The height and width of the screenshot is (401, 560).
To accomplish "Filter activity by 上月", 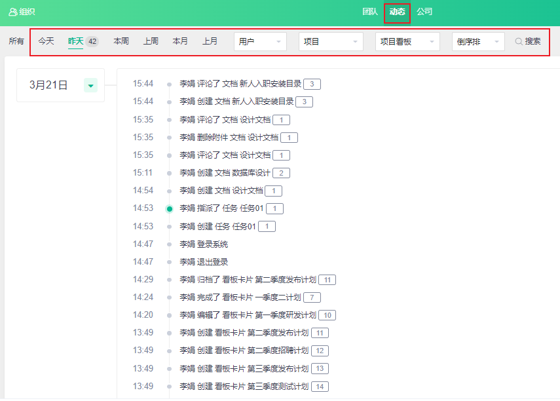I will point(210,41).
